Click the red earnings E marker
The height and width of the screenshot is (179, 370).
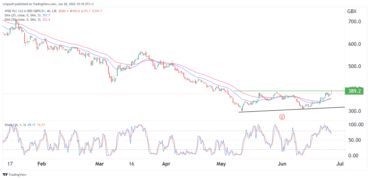pyautogui.click(x=281, y=117)
